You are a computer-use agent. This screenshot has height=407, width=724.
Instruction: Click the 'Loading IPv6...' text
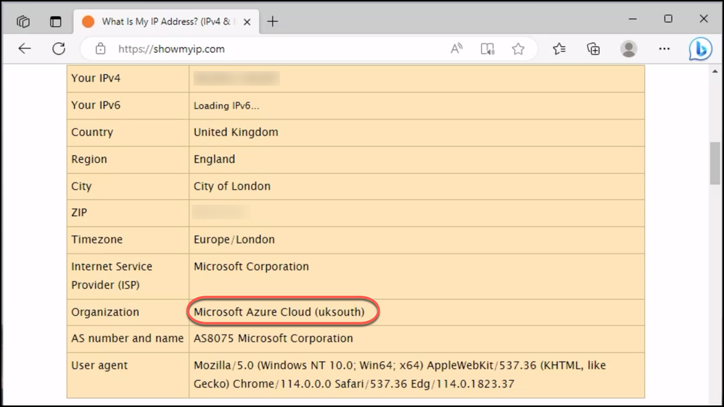226,106
